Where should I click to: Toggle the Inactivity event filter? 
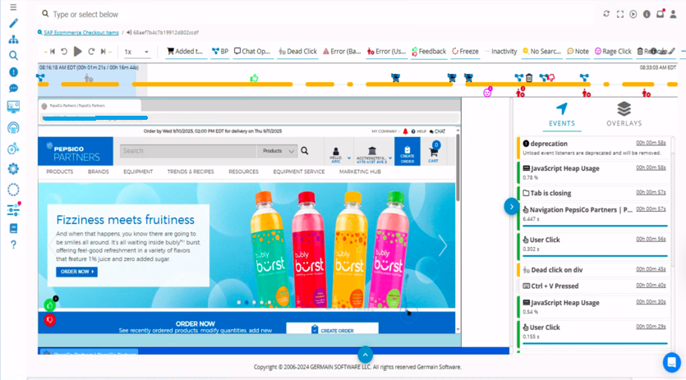pyautogui.click(x=500, y=52)
